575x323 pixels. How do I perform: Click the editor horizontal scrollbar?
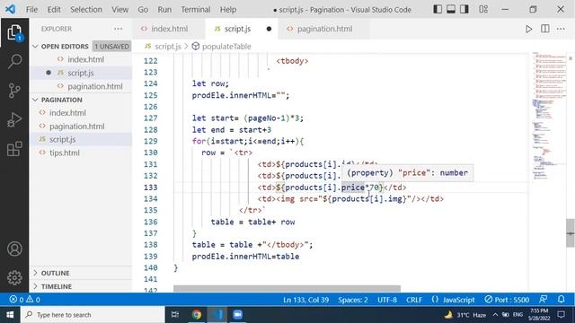(287, 289)
